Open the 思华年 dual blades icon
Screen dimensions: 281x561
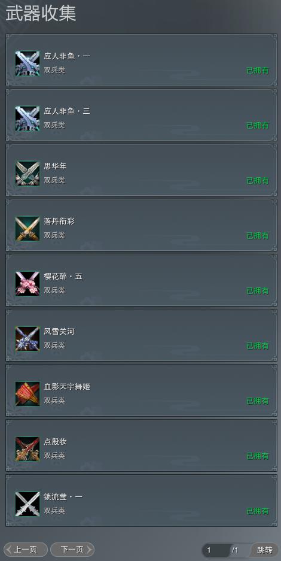coord(28,174)
